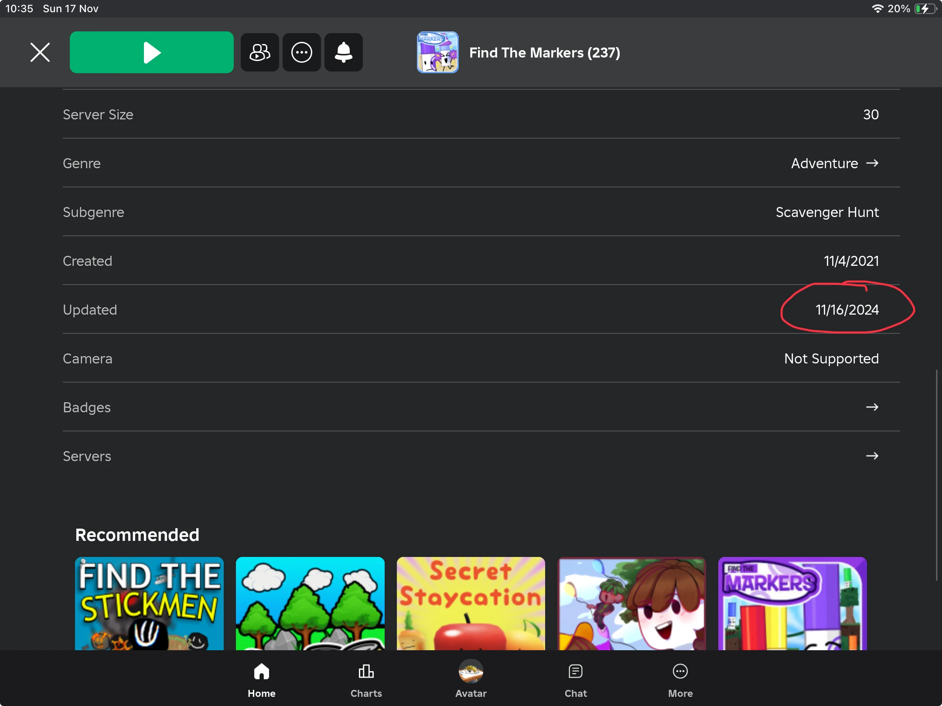Open the Secret Staycation thumbnail
Image resolution: width=942 pixels, height=706 pixels.
point(471,604)
